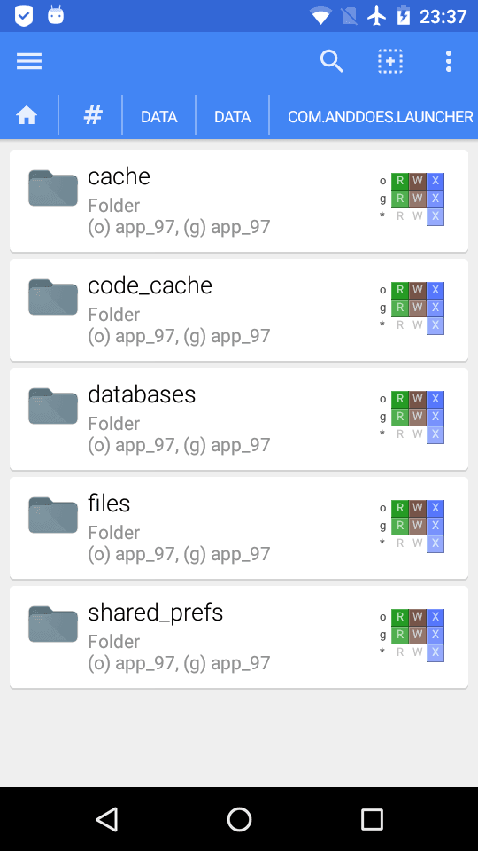Click the databases folder icon

click(x=53, y=405)
